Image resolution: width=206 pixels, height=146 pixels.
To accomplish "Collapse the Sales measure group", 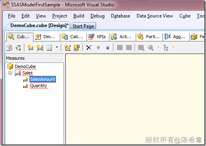I will coord(10,73).
